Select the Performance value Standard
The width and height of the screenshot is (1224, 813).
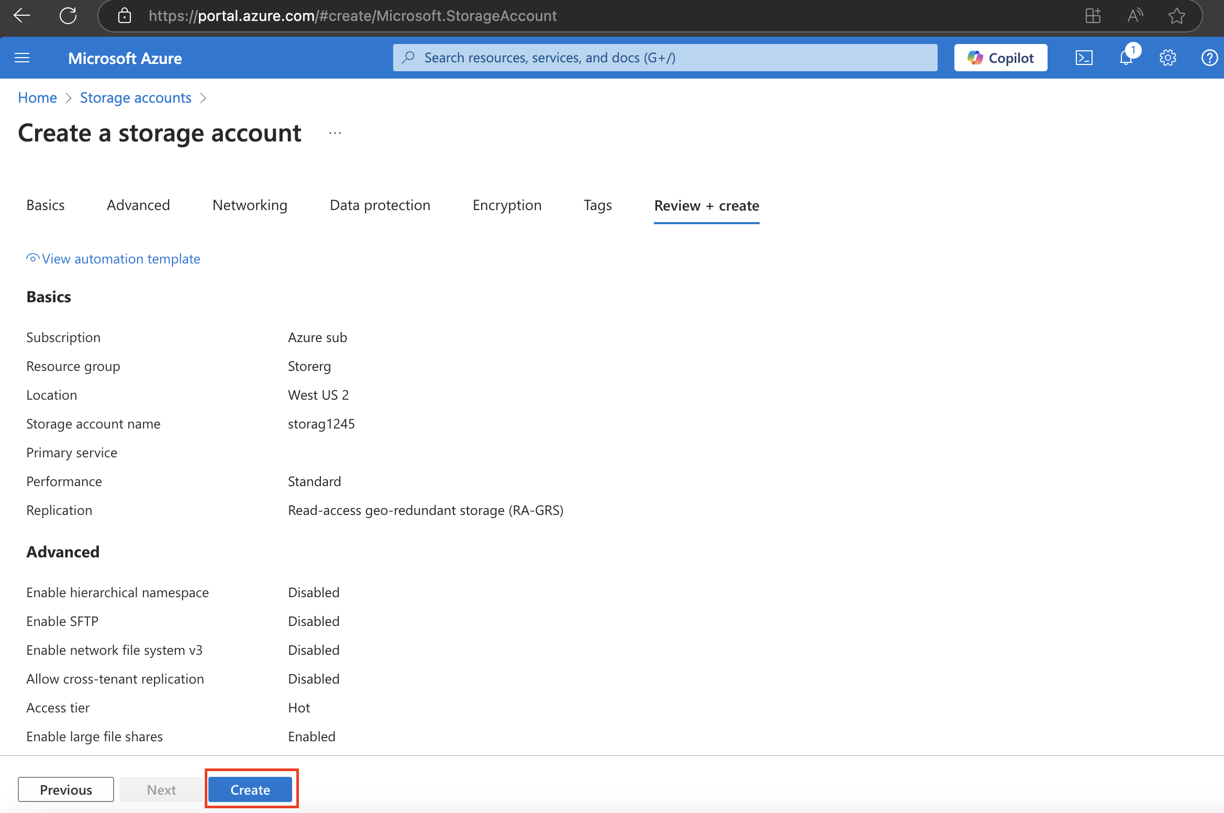tap(314, 481)
